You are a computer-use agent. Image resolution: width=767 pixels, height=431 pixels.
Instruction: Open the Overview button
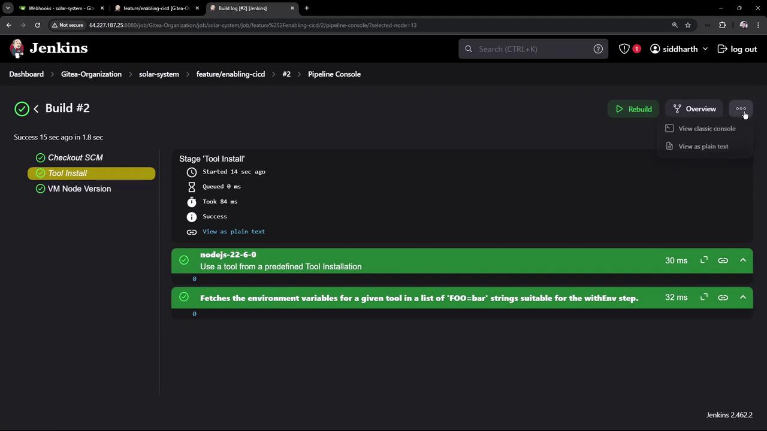pos(694,109)
